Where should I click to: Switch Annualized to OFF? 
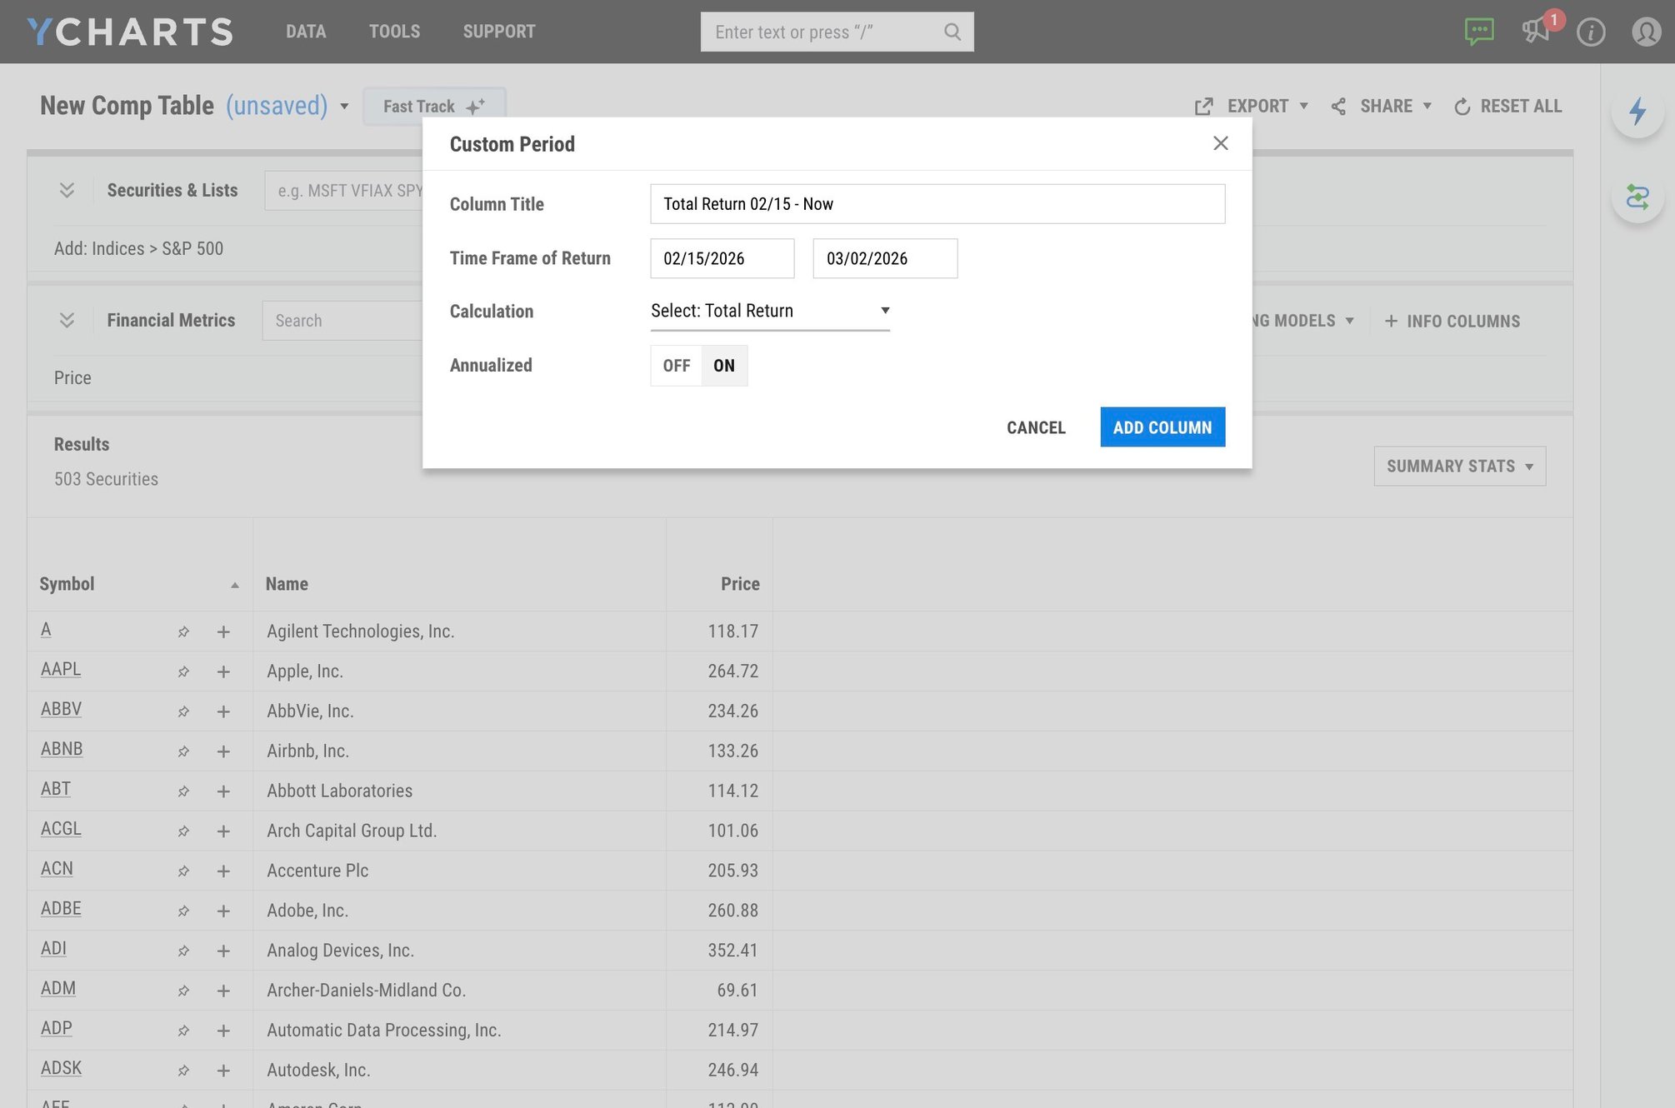click(x=676, y=366)
